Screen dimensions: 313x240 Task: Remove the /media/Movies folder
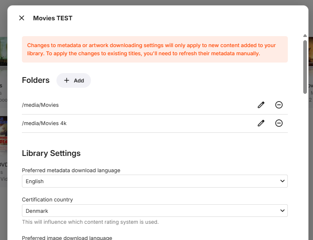click(279, 105)
